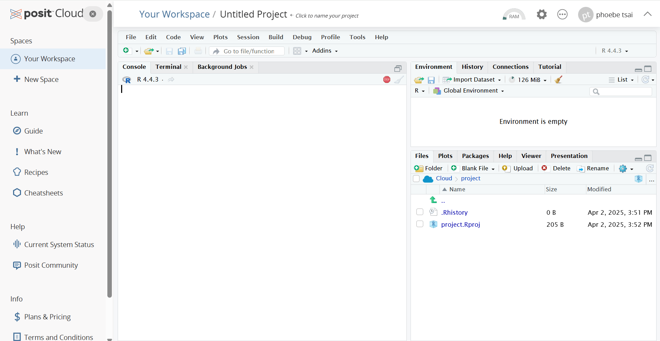Click the save all documents icon
Screen dimensions: 660x341
tap(182, 51)
